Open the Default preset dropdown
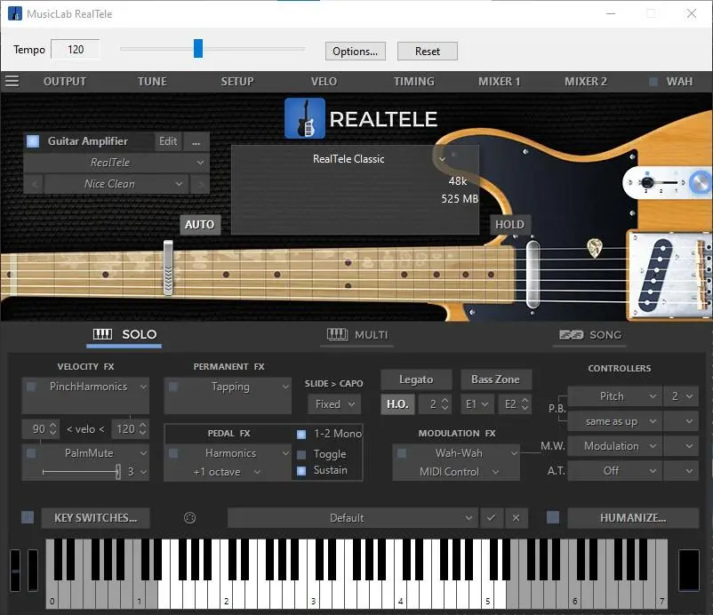This screenshot has height=615, width=713. click(x=353, y=518)
